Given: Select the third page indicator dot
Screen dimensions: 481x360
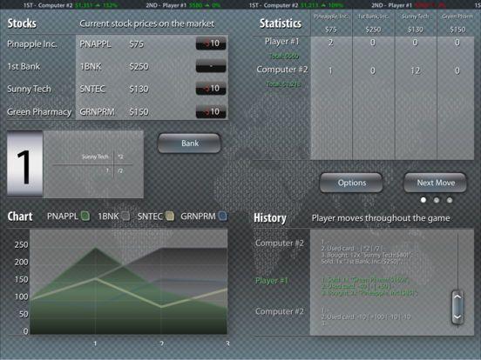Looking at the screenshot, I should tap(450, 200).
